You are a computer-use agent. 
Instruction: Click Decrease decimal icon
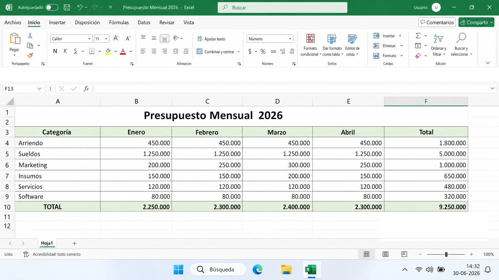click(292, 51)
